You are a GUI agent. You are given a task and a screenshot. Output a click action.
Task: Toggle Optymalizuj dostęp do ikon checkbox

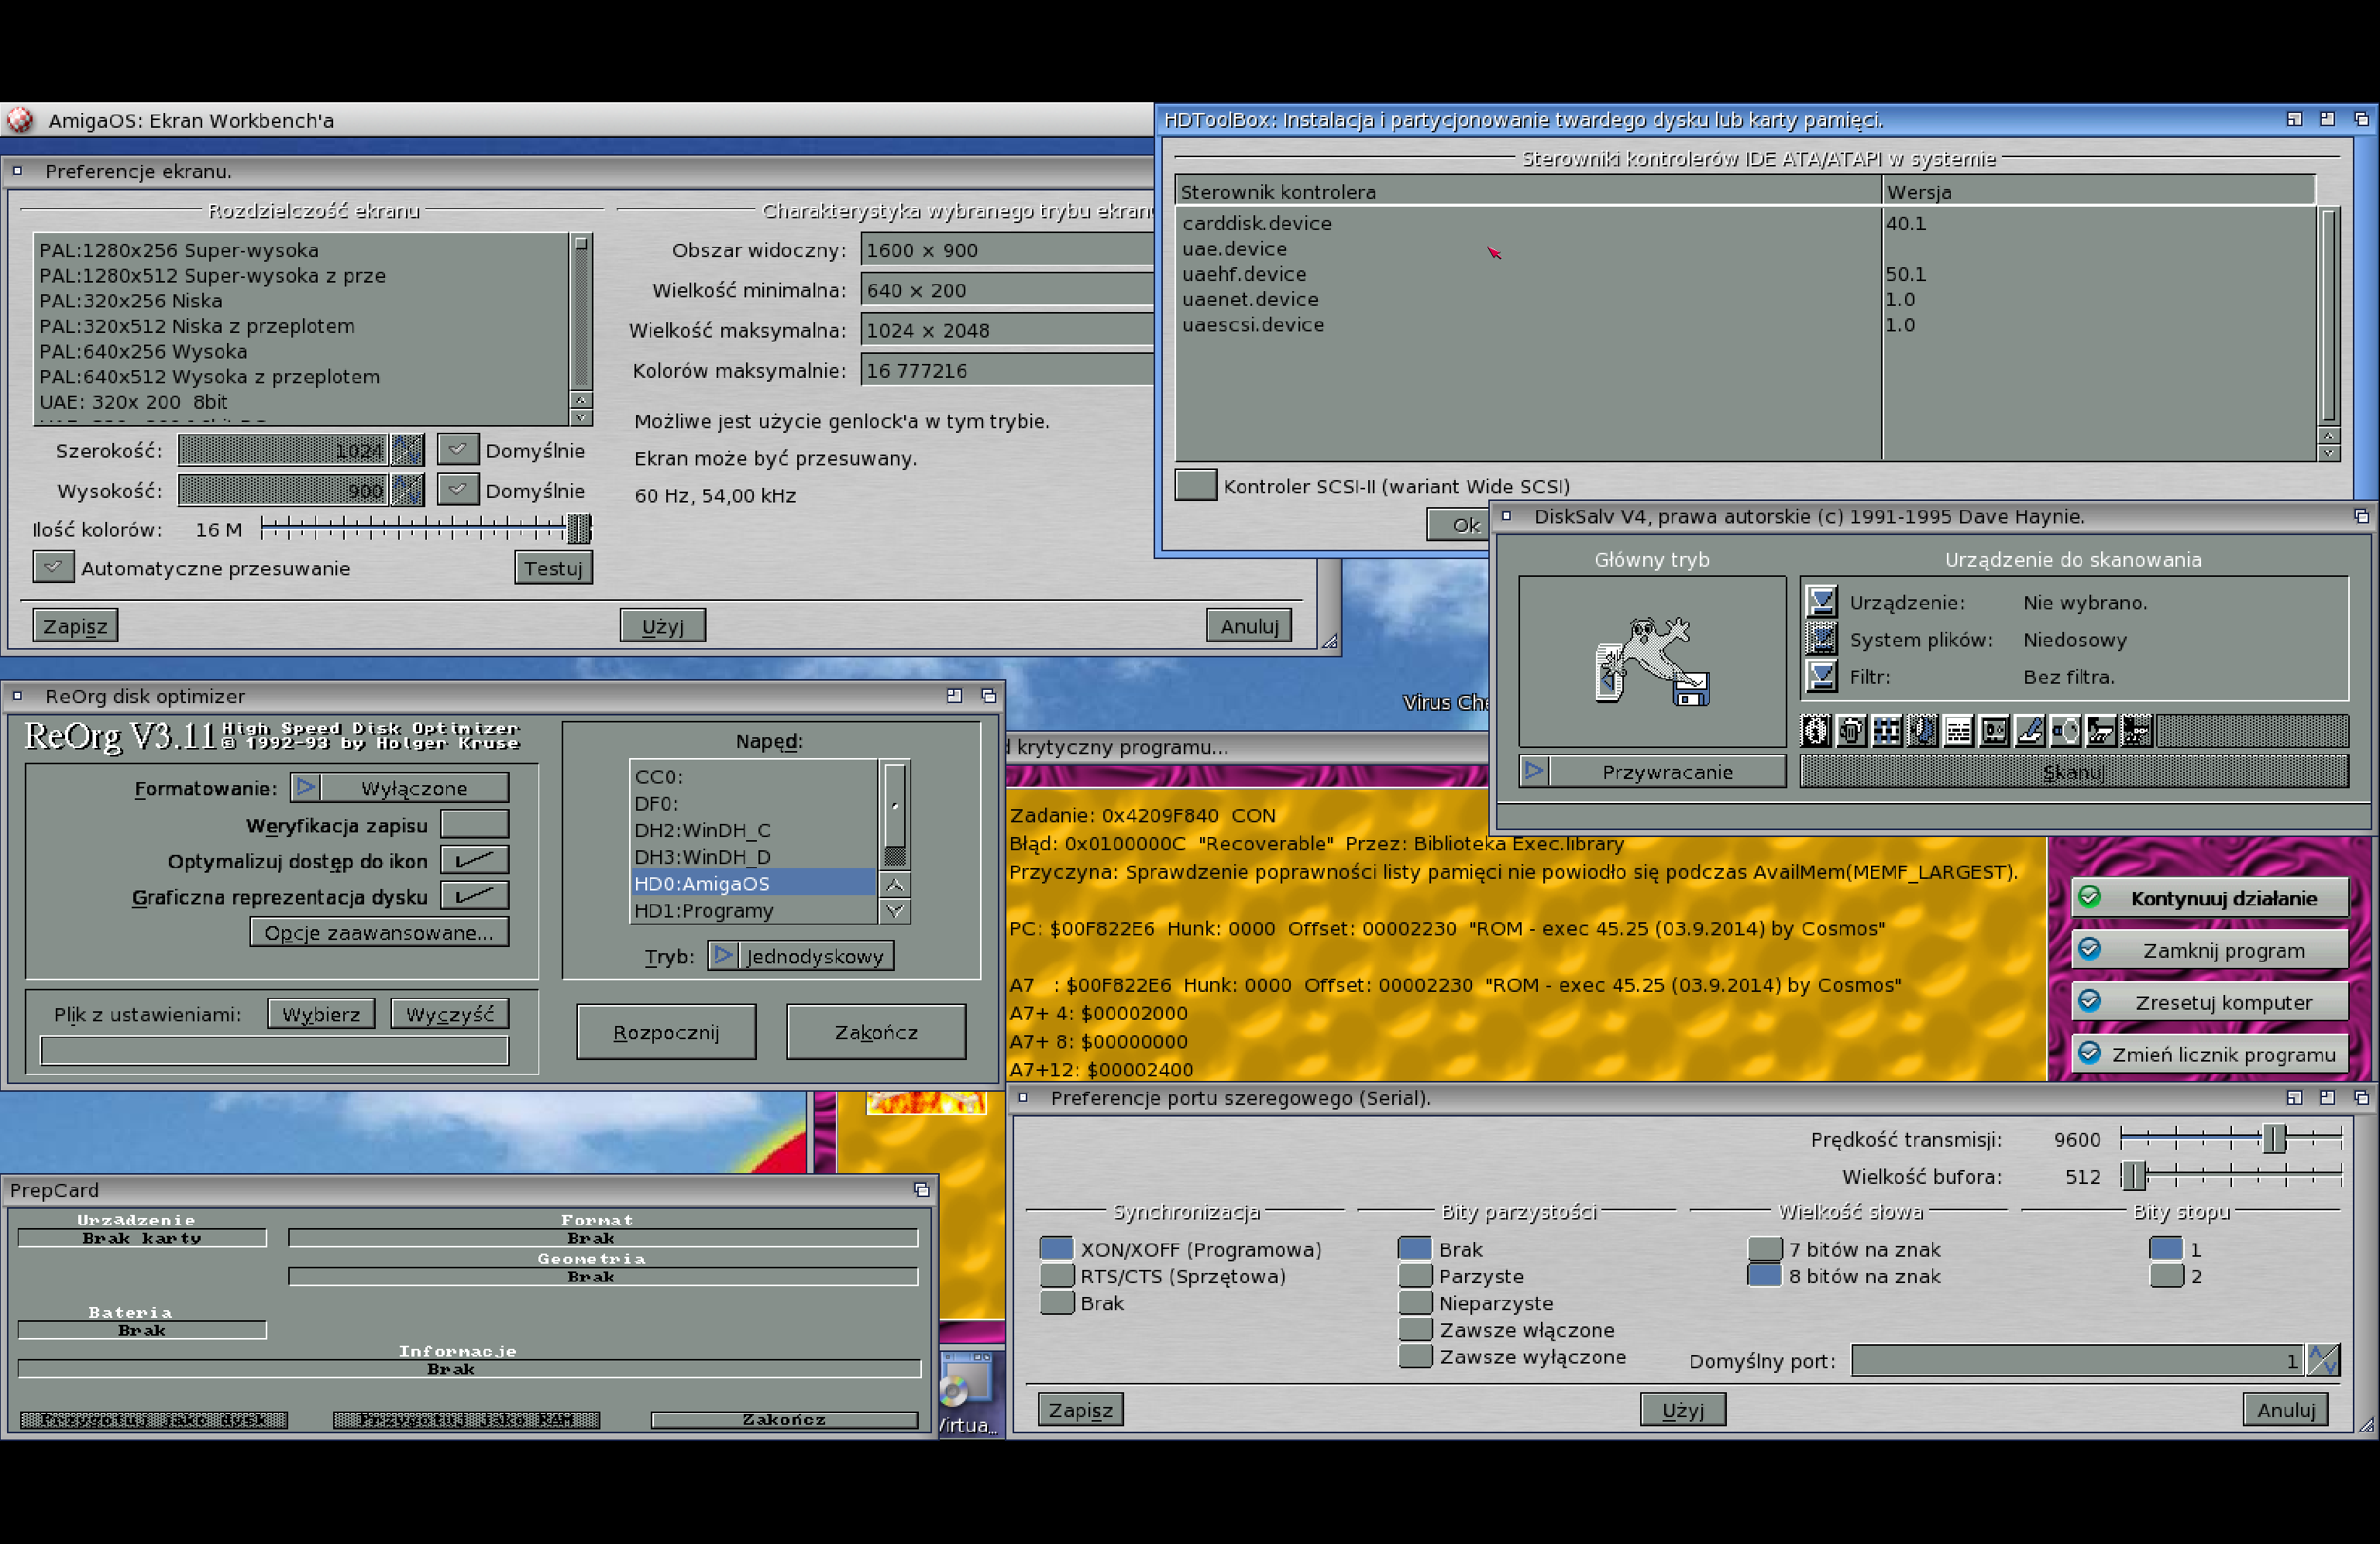475,860
